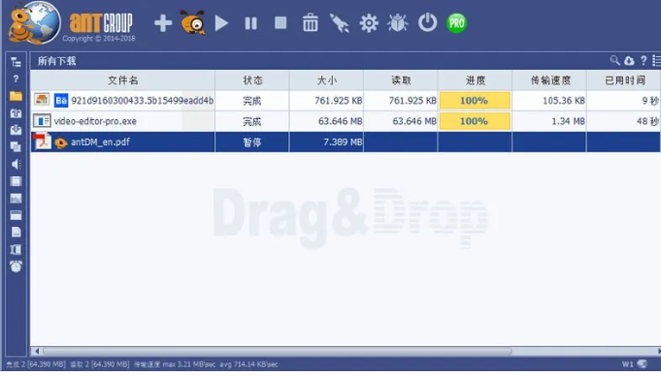Start downloads with the play button
The height and width of the screenshot is (376, 661).
tap(221, 23)
